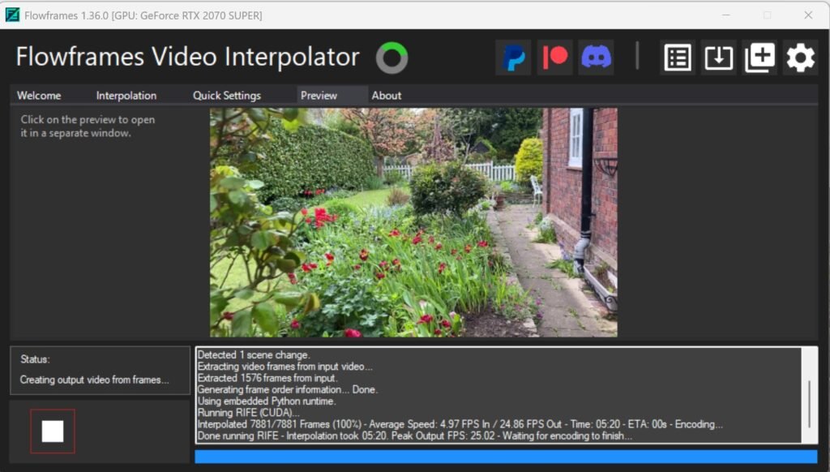This screenshot has width=830, height=472.
Task: Open the About tab
Action: point(387,96)
